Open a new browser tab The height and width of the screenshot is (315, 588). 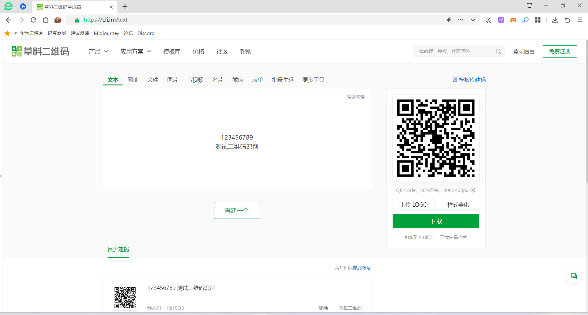tap(125, 6)
